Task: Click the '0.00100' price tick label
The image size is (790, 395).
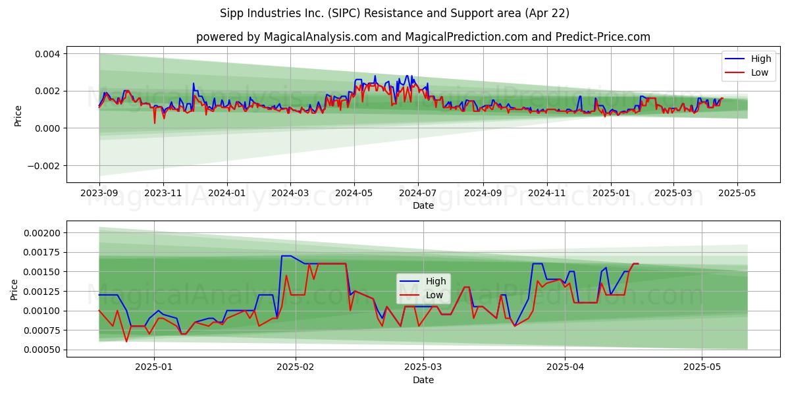Action: [x=43, y=311]
